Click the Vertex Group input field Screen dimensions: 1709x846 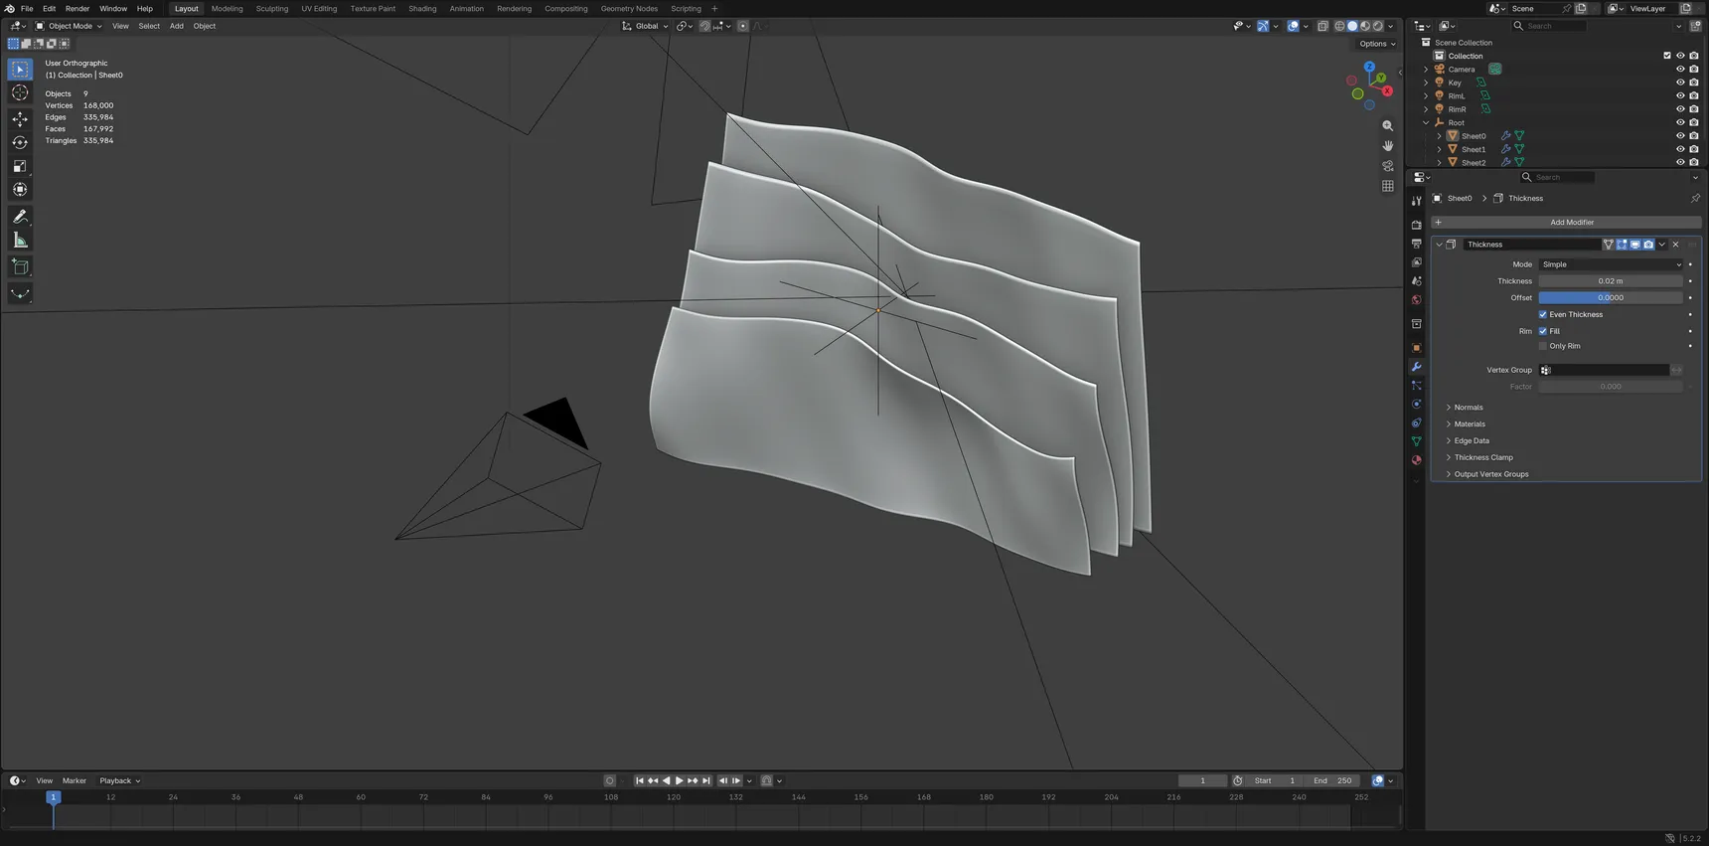pos(1604,370)
